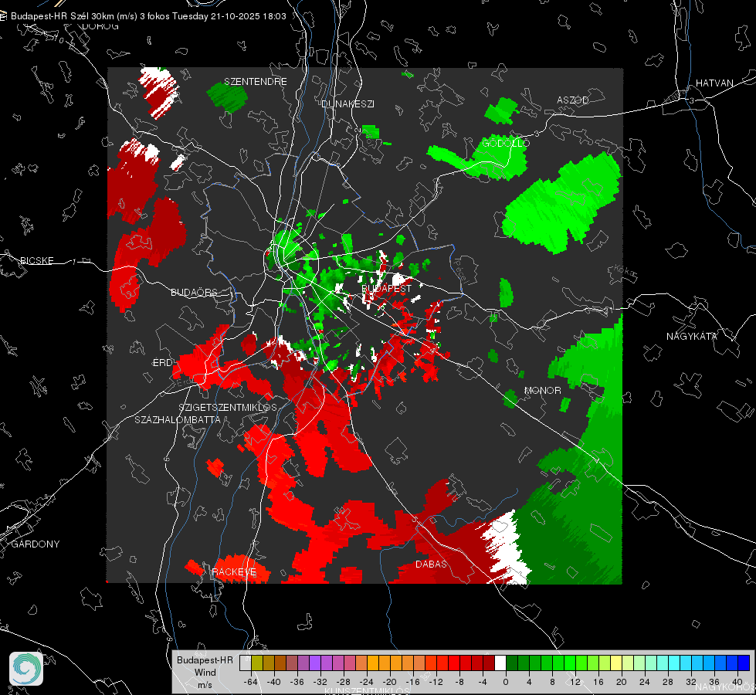Click the swirl weather service logo
Viewport: 756px width, 695px height.
26,669
